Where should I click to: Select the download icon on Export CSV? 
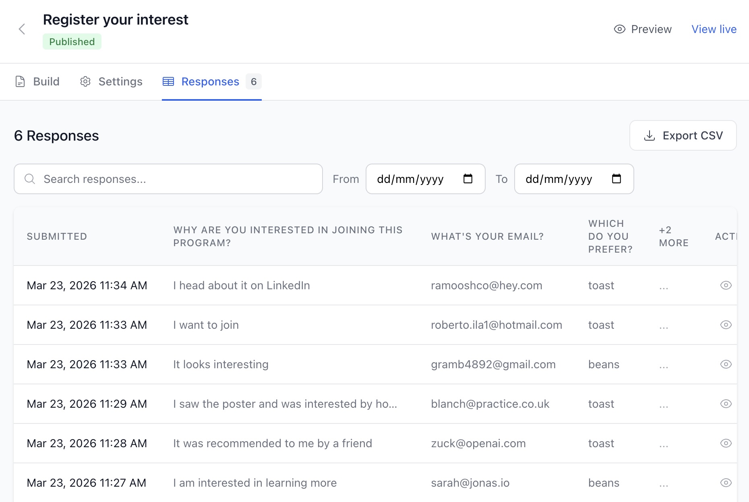click(649, 135)
